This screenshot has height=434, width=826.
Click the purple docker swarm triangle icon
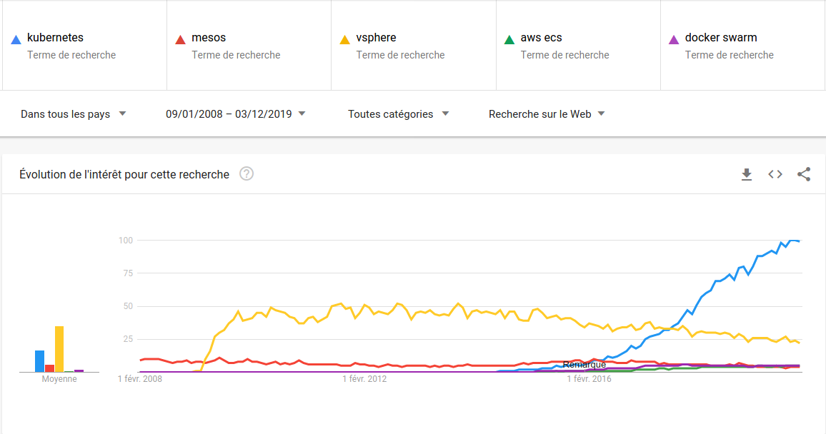pos(673,39)
